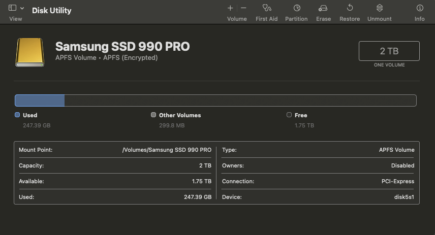Viewport: 435px width, 235px height.
Task: Select the Used value 247.39 GB in table
Action: [x=198, y=197]
